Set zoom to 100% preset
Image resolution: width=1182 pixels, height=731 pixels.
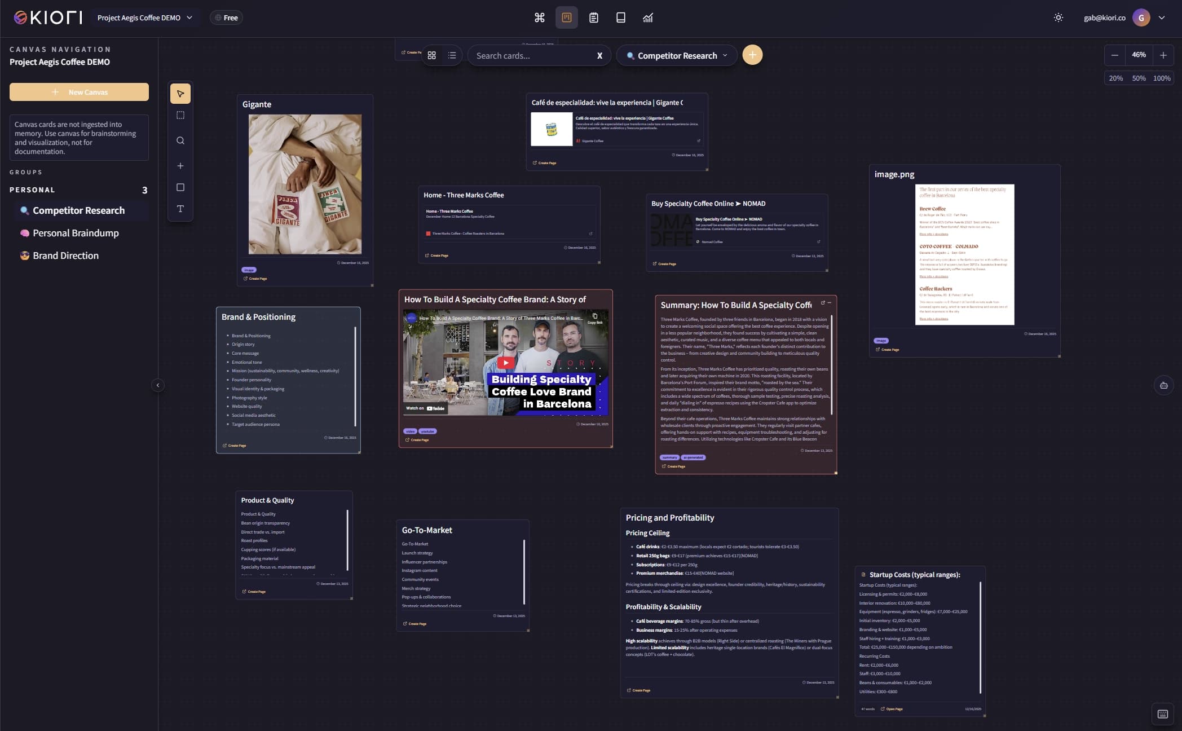pyautogui.click(x=1161, y=78)
